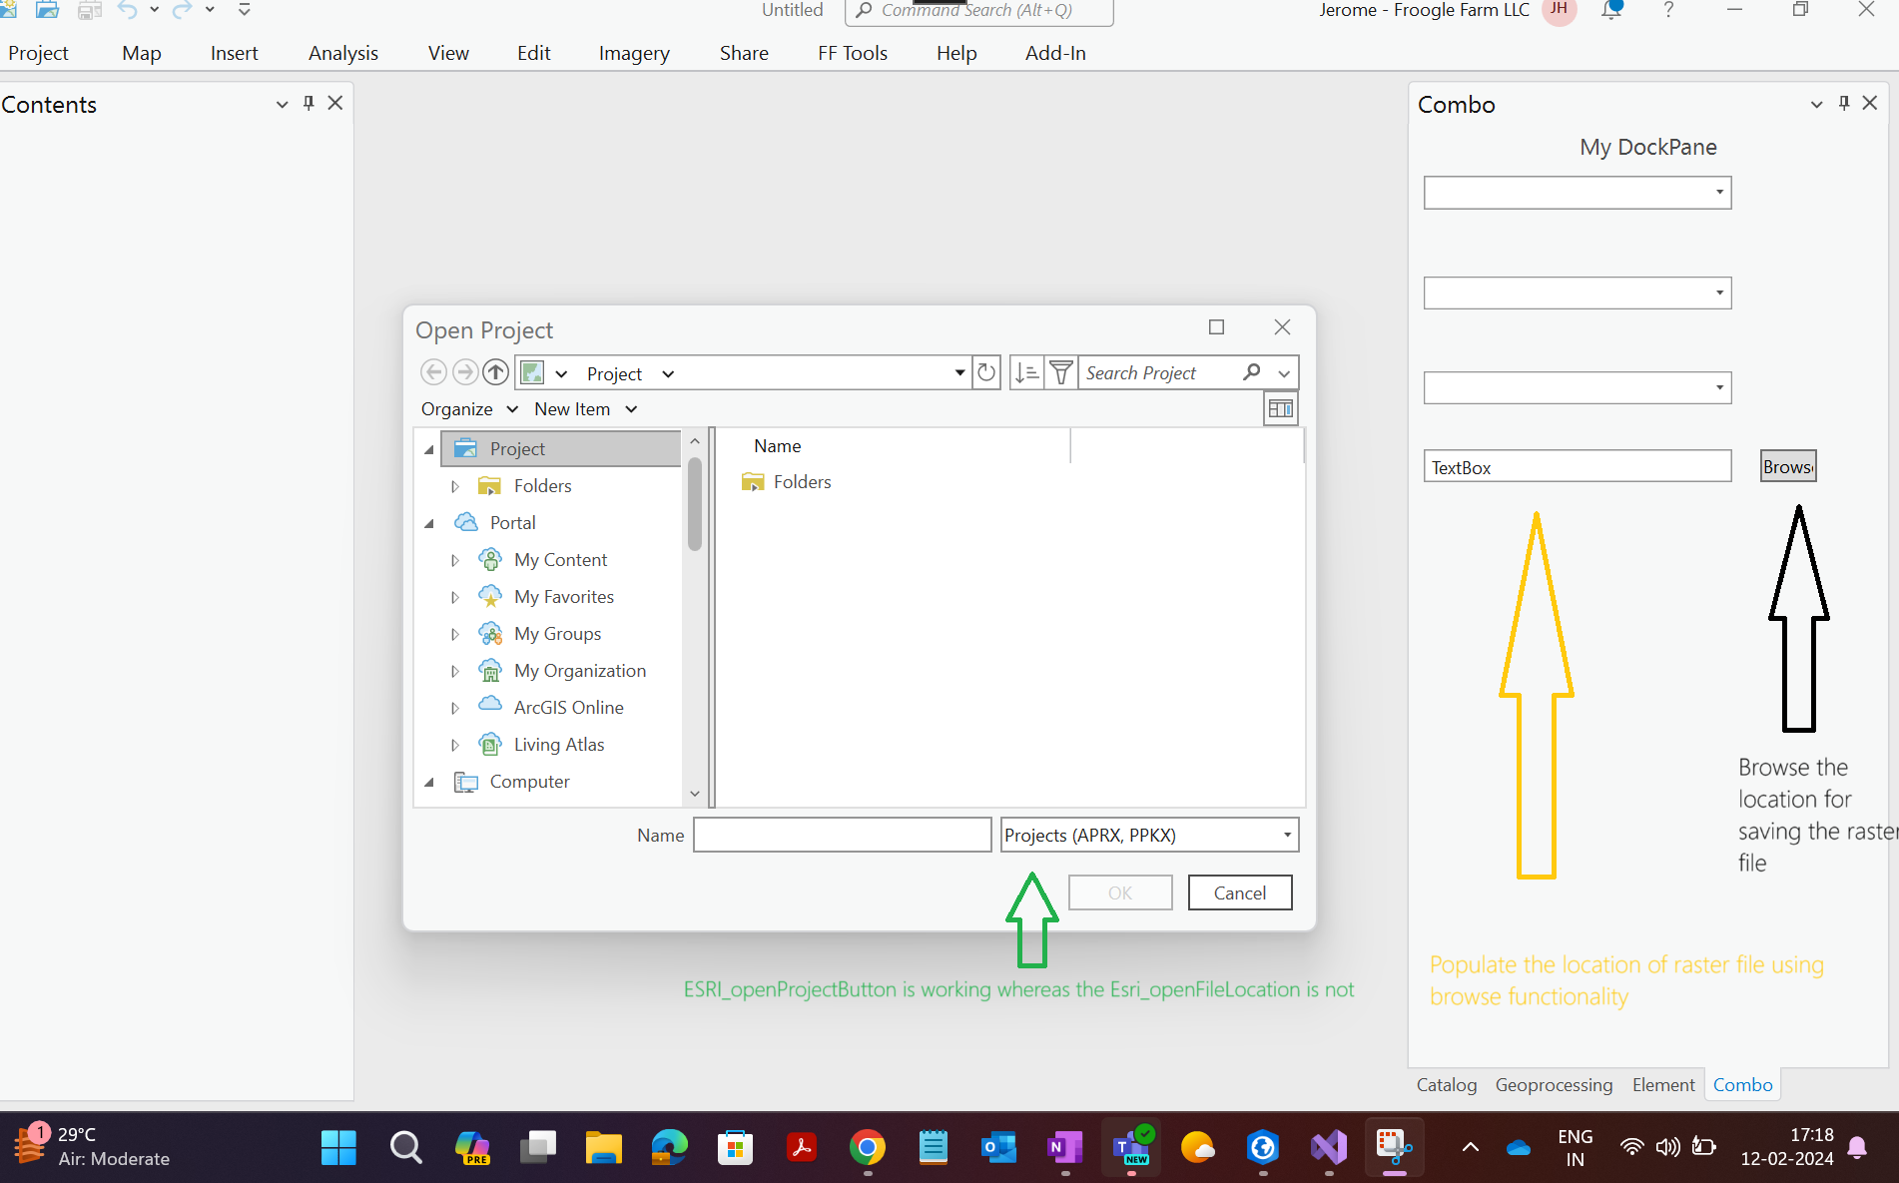Viewport: 1899px width, 1183px height.
Task: Toggle the details panel view icon
Action: (1280, 409)
